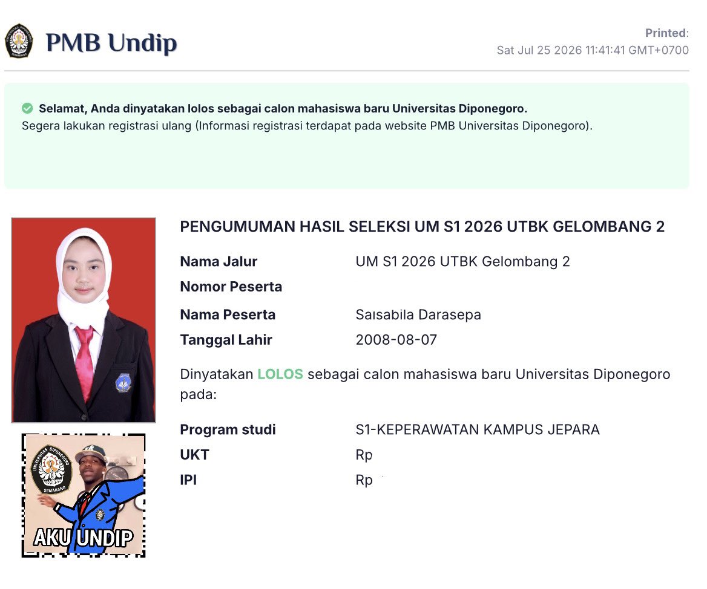Click the 'Tanggal Lahir' label
707x589 pixels.
[226, 340]
